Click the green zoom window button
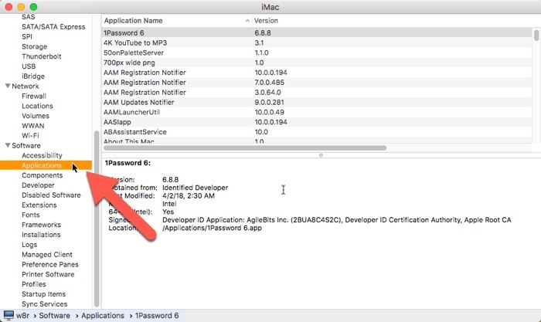Image resolution: width=541 pixels, height=322 pixels. [33, 7]
